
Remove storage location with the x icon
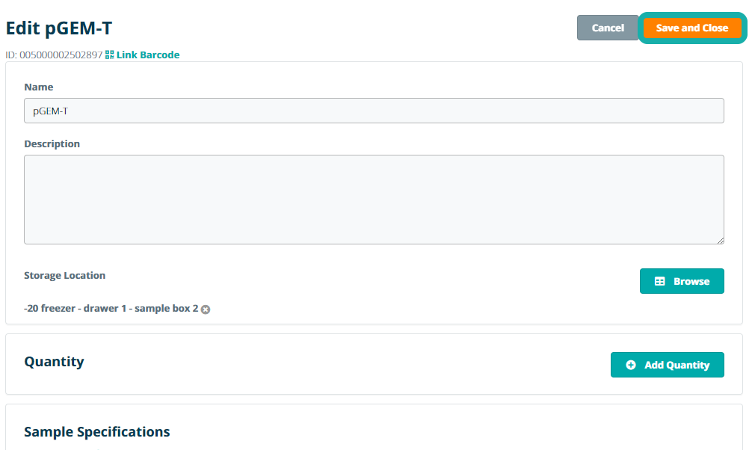206,309
